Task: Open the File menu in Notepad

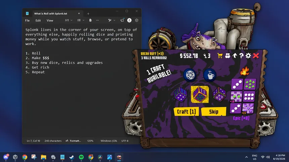Action: coord(27,20)
